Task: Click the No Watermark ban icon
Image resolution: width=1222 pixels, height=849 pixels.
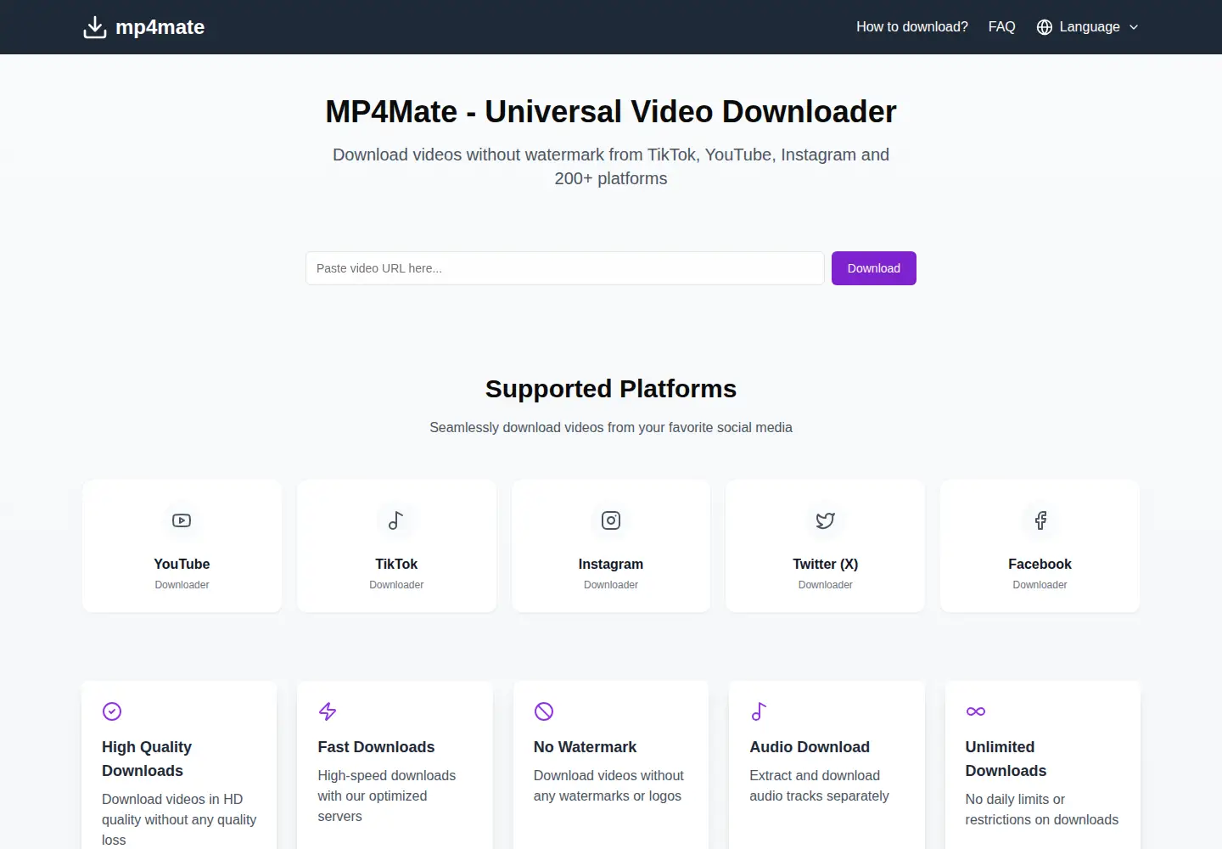Action: pyautogui.click(x=544, y=711)
